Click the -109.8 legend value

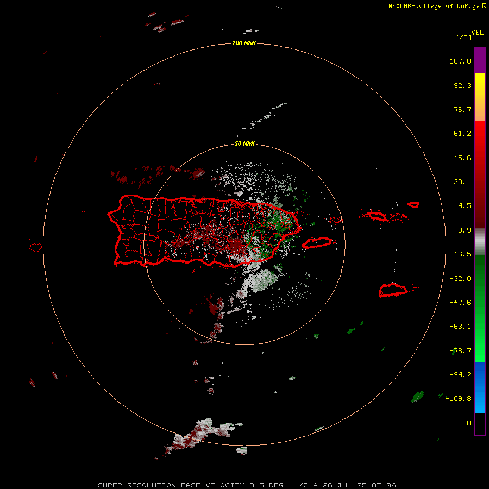click(x=458, y=399)
